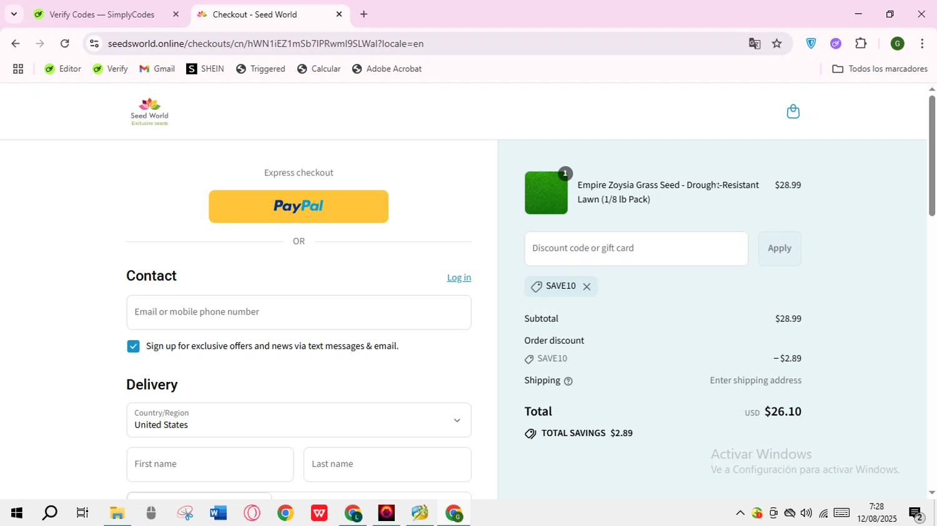This screenshot has width=937, height=526.
Task: Remove the SAVE10 discount tag
Action: point(587,286)
